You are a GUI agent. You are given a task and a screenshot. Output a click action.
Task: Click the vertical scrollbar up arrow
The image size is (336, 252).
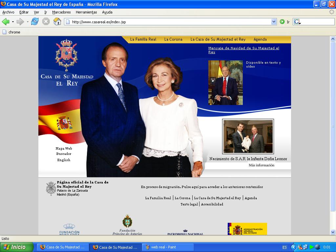click(333, 39)
